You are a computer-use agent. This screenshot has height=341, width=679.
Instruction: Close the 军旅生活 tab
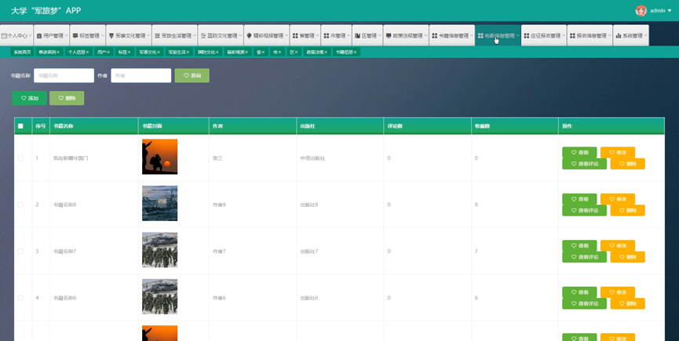coord(188,53)
